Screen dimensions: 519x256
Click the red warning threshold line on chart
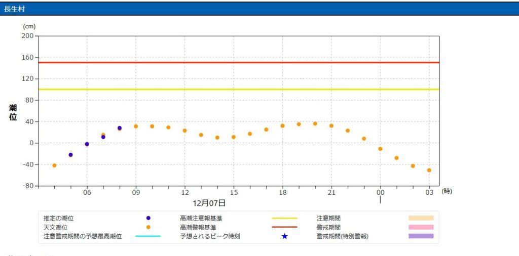pyautogui.click(x=239, y=62)
